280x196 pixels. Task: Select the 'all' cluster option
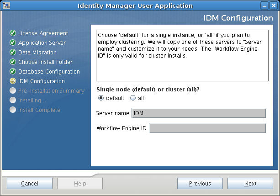pos(133,98)
